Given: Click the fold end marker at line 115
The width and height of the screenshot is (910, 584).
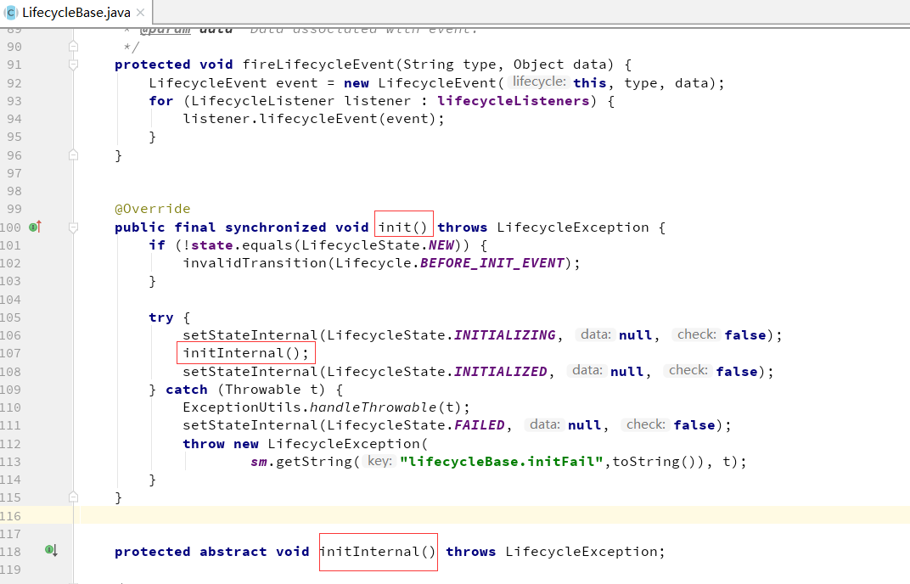Looking at the screenshot, I should 73,497.
